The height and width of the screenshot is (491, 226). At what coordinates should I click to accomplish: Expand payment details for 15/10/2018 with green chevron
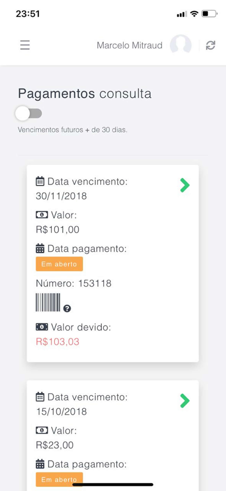185,401
